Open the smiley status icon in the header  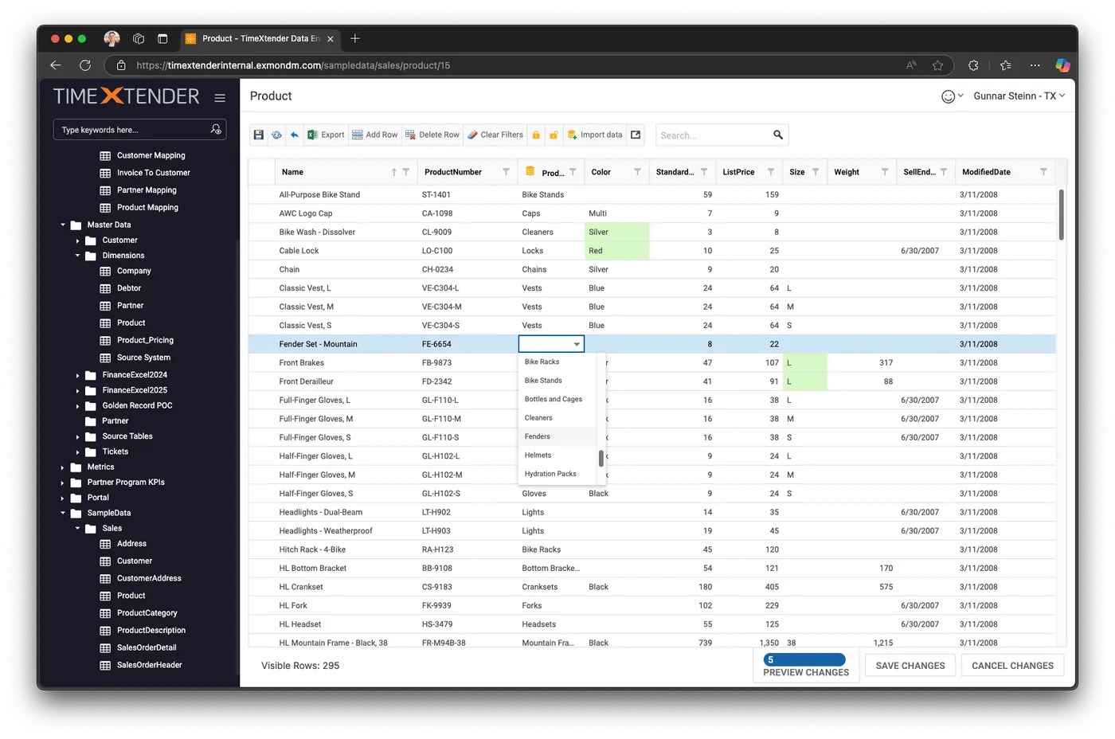[949, 96]
